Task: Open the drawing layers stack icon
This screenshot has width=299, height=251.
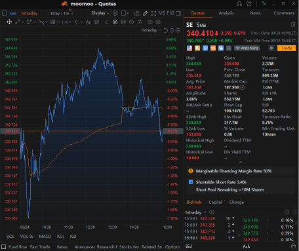Action: coord(158,22)
